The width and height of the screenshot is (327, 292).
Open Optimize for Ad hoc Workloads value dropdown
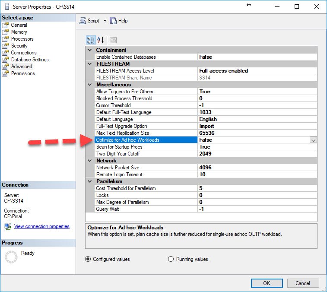pos(313,140)
